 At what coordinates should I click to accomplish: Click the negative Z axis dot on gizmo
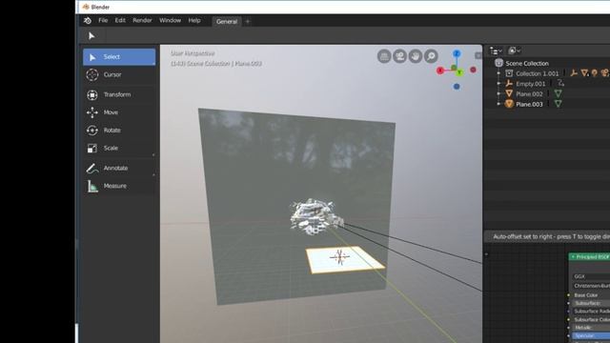tap(457, 87)
